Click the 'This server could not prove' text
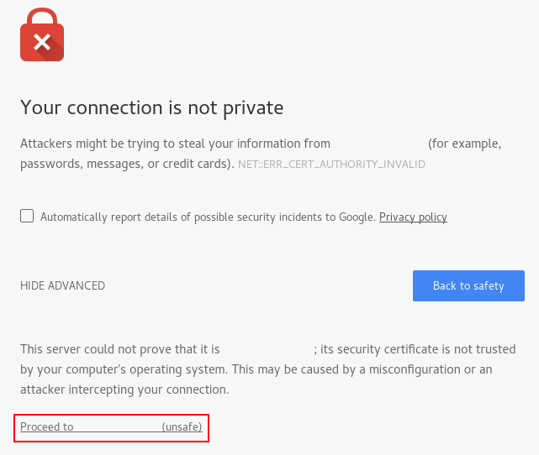 click(x=119, y=348)
